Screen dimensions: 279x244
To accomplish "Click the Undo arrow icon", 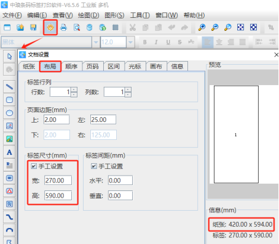I will [171, 27].
